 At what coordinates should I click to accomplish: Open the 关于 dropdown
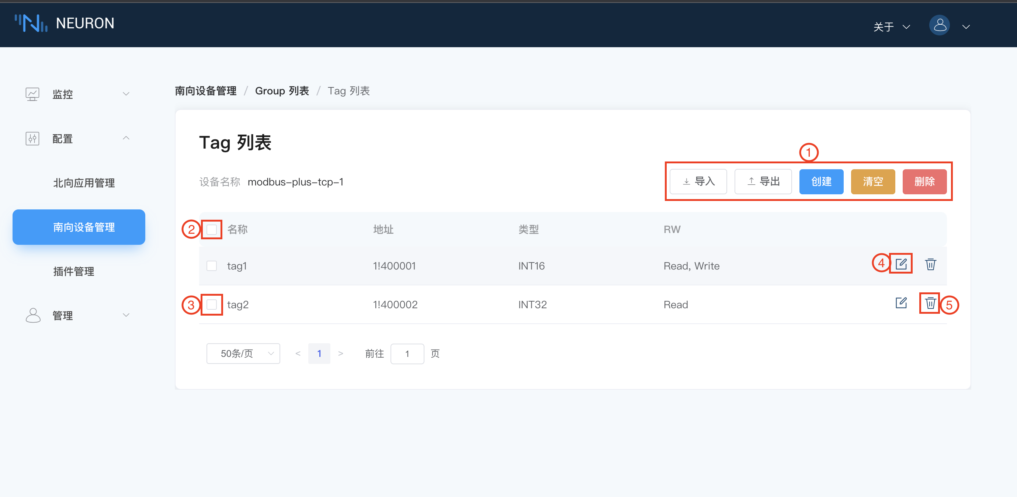892,27
